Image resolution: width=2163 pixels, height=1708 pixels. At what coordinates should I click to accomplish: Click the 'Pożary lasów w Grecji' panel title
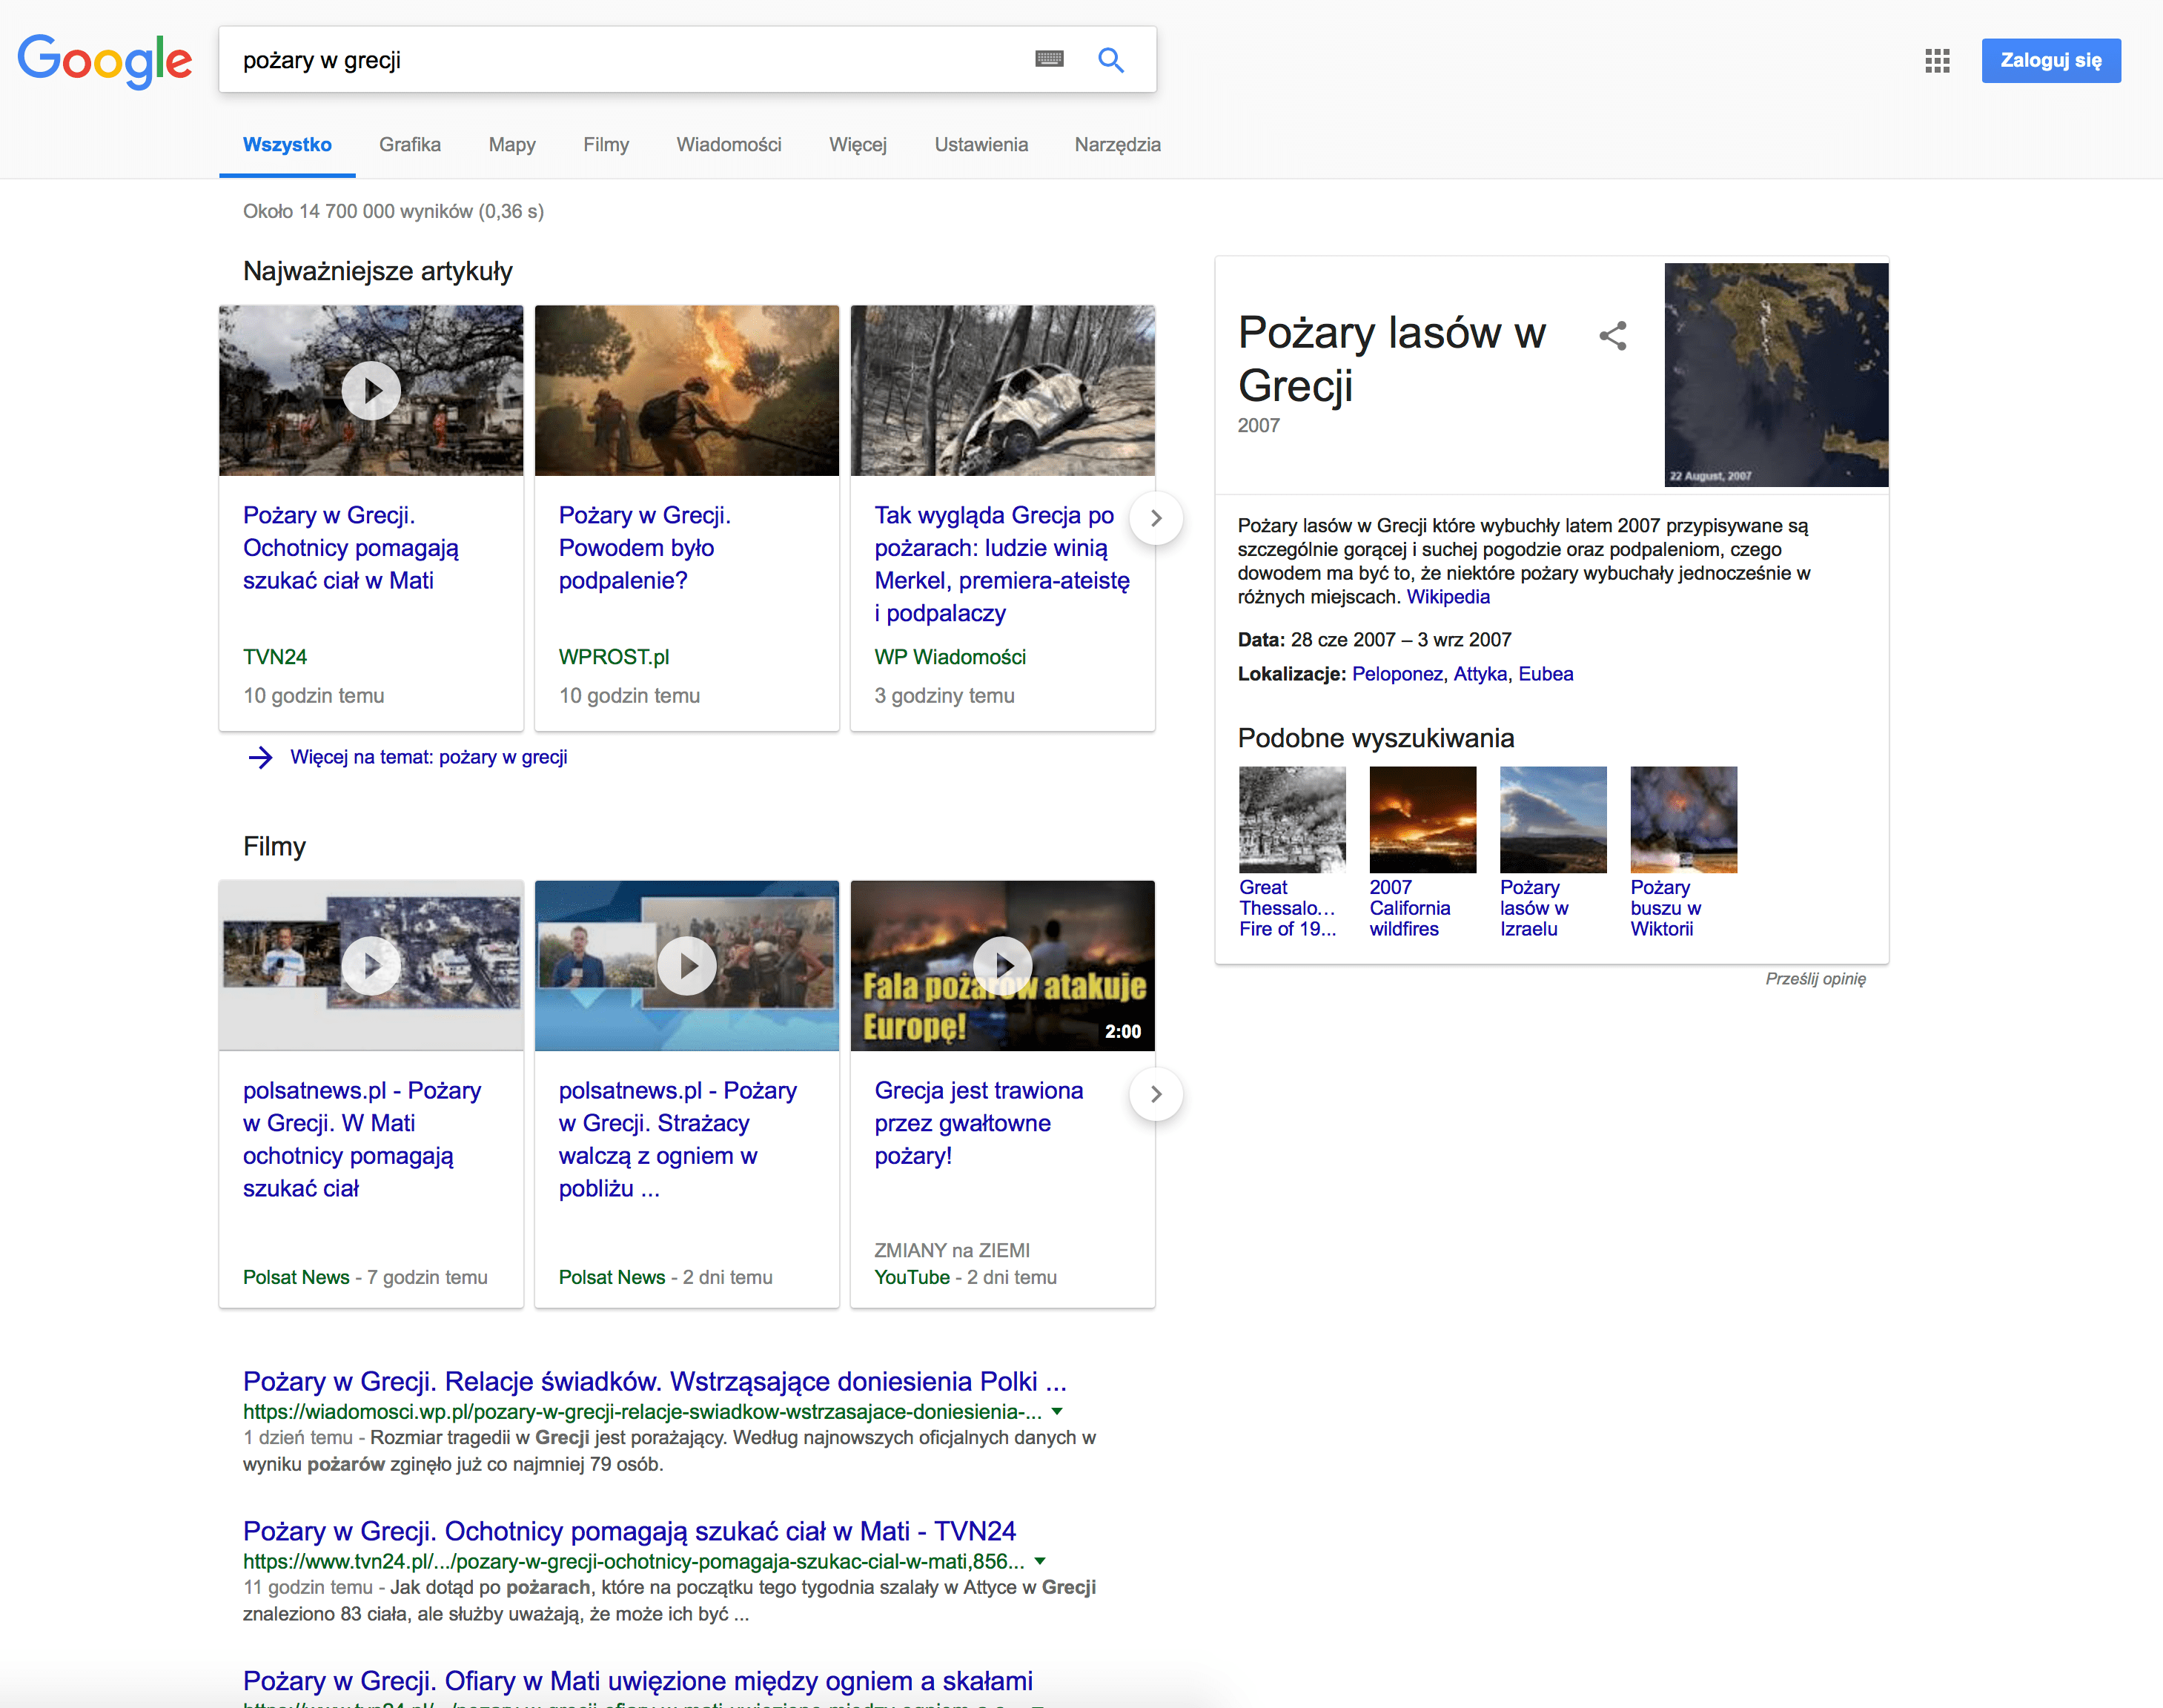tap(1392, 359)
